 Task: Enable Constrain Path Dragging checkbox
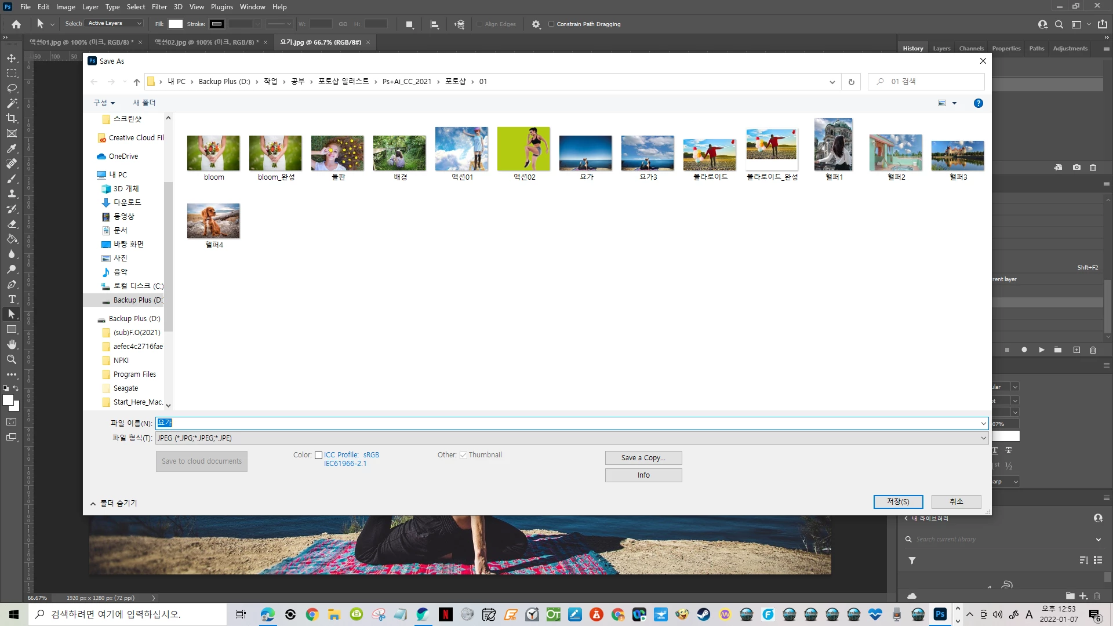click(x=551, y=24)
